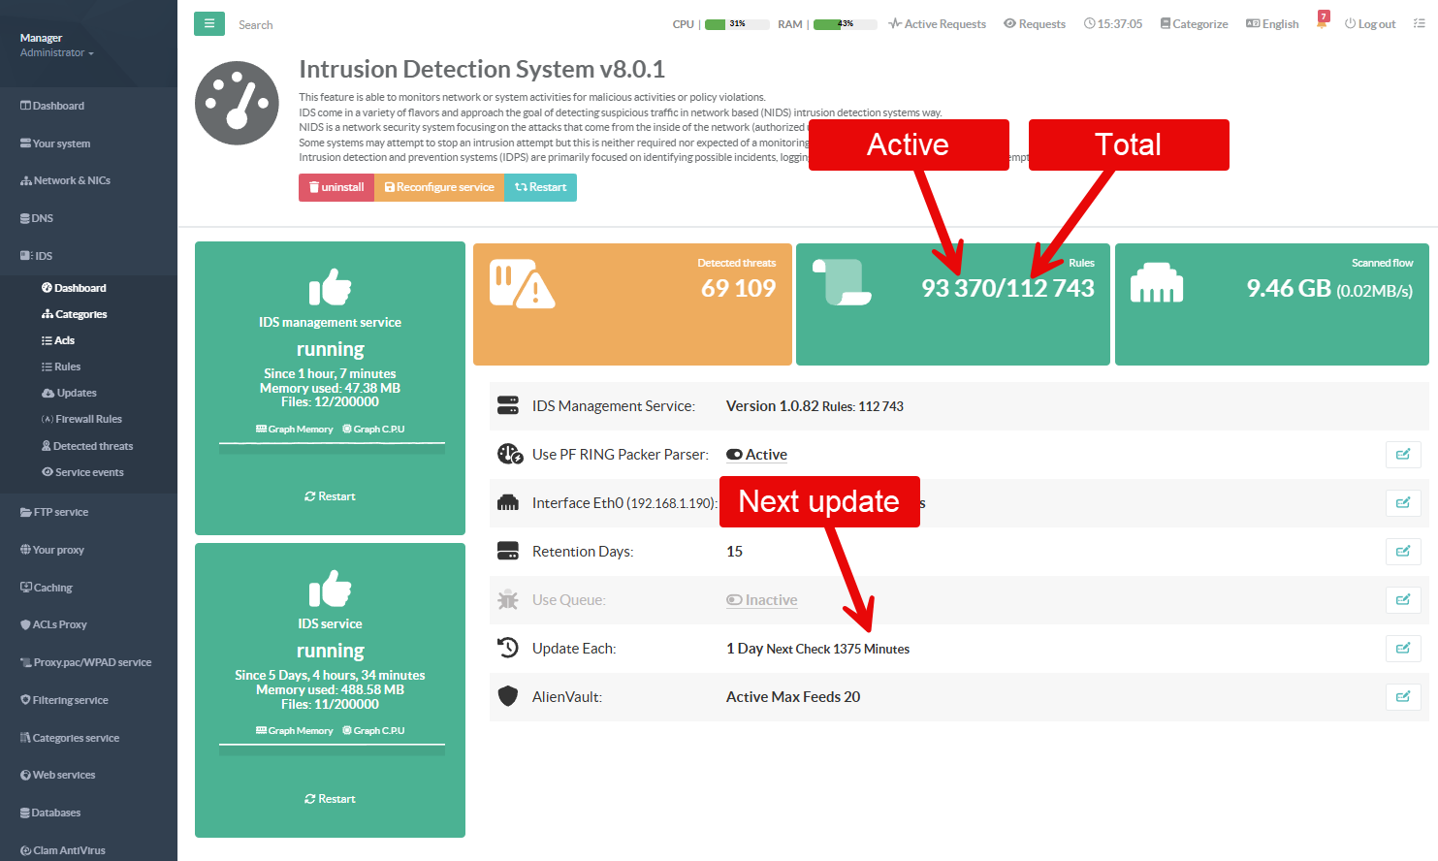Open the English language selector
1438x861 pixels.
coord(1272,24)
